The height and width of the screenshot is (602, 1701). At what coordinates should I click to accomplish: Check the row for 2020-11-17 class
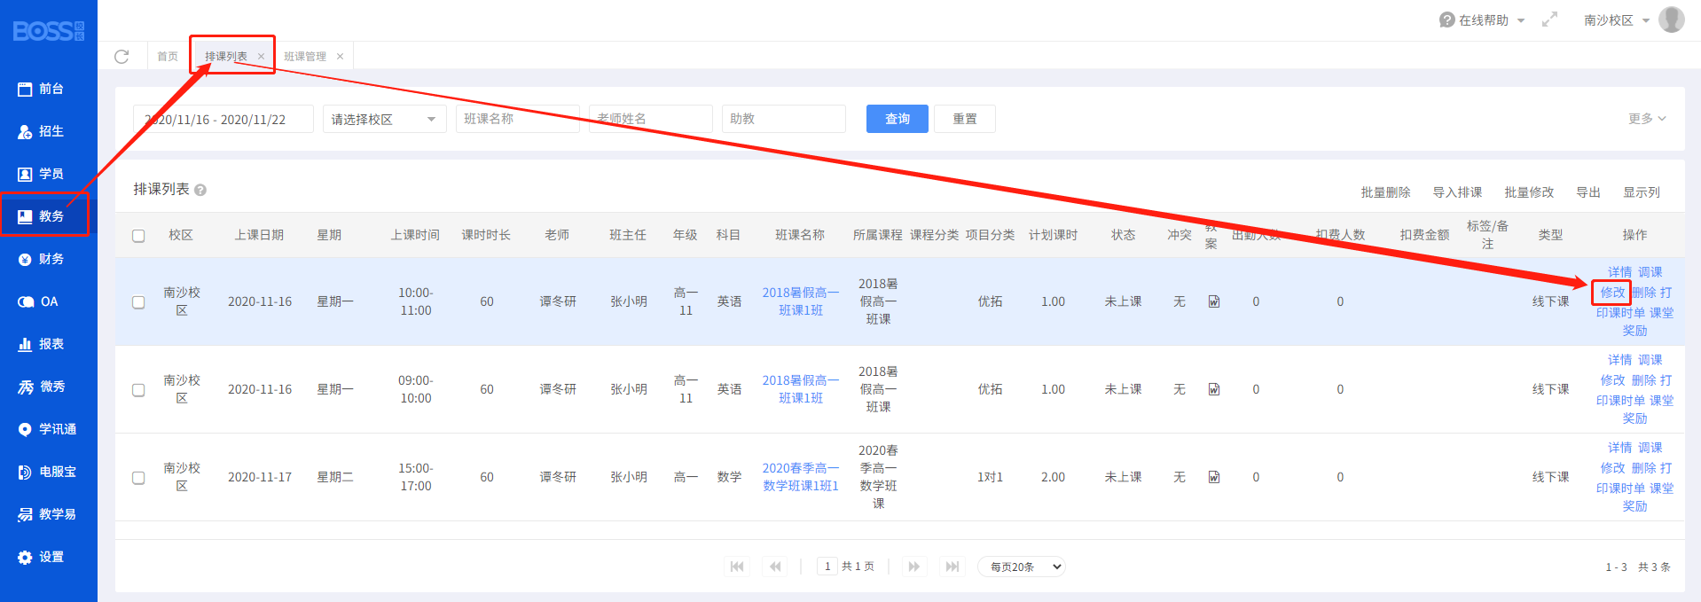pos(138,478)
